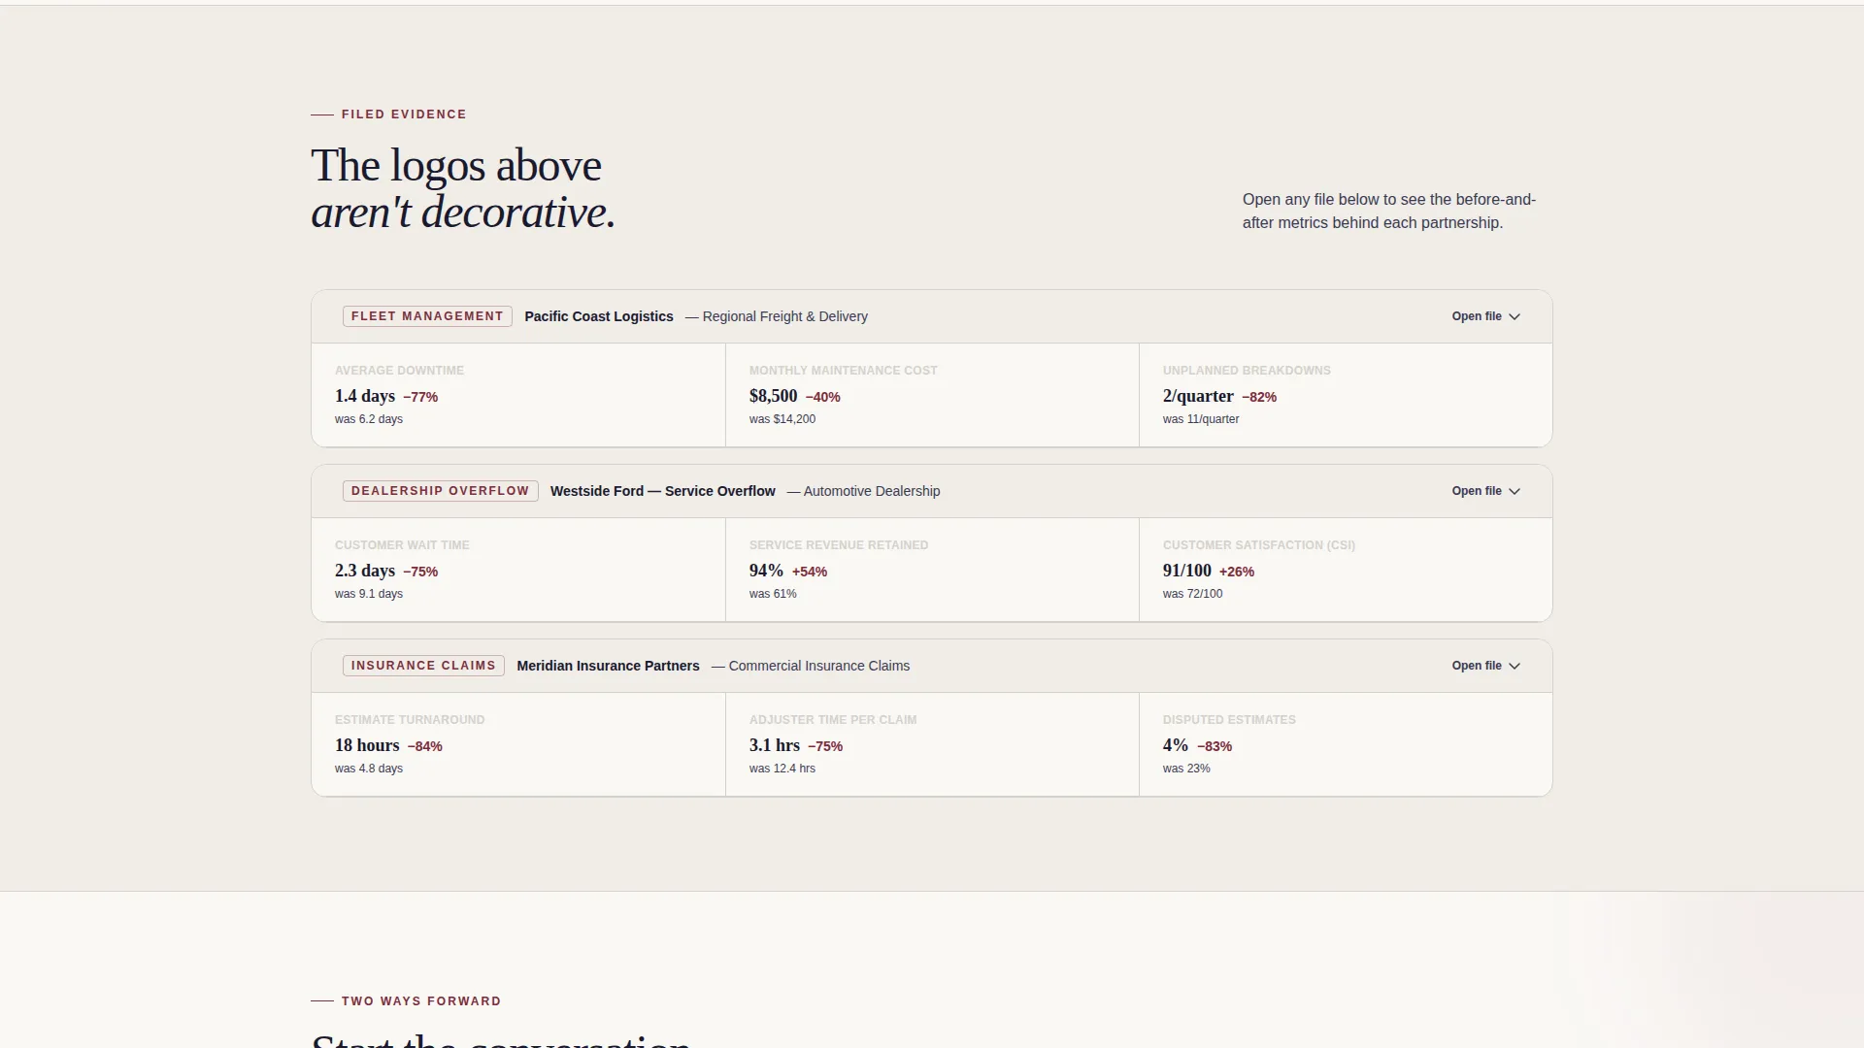Viewport: 1864px width, 1048px height.
Task: Click the Average Downtime metric cell
Action: (x=518, y=395)
